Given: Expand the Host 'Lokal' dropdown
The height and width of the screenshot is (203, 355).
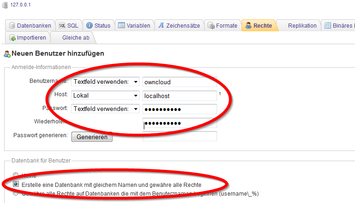Looking at the screenshot, I should point(105,96).
